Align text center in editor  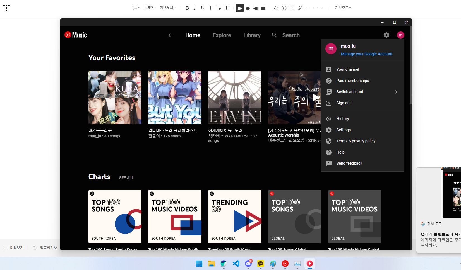(x=248, y=8)
